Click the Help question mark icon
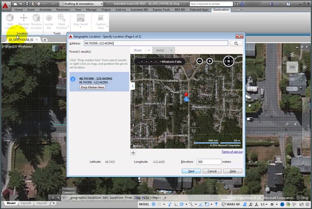Screen dimensions: 312x209 [288, 4]
